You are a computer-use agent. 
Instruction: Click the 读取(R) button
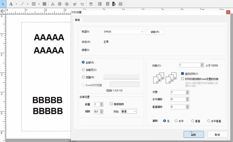(155, 32)
